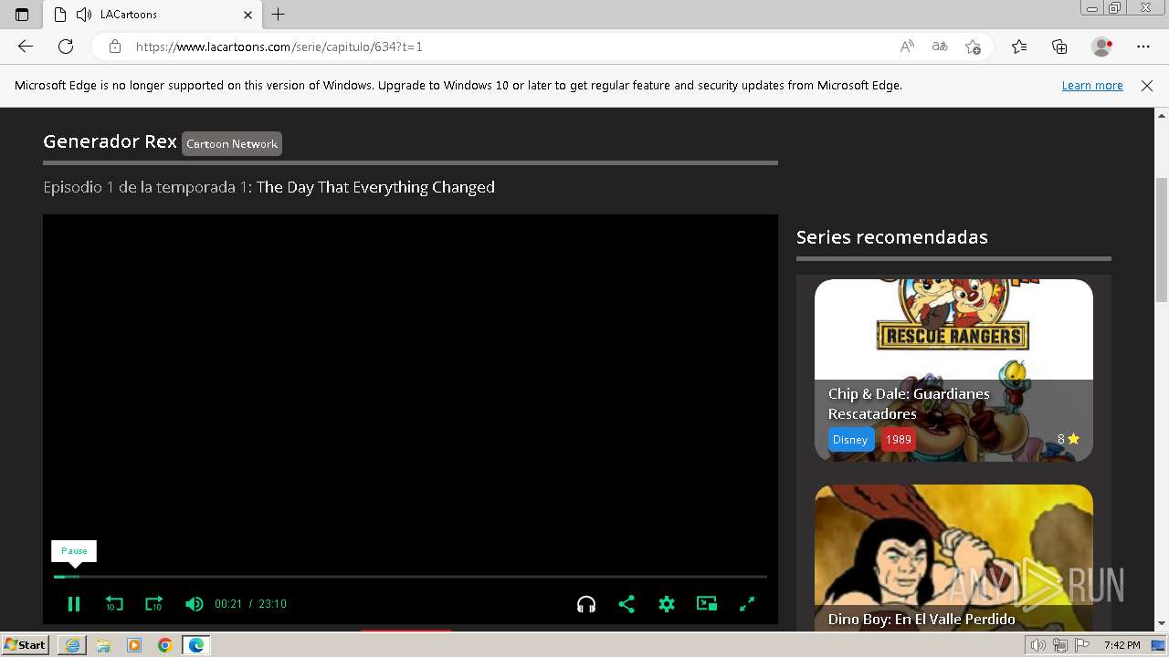Add this page to favorites

click(x=973, y=47)
